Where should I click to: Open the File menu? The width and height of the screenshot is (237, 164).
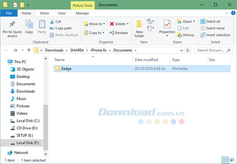tap(9, 13)
